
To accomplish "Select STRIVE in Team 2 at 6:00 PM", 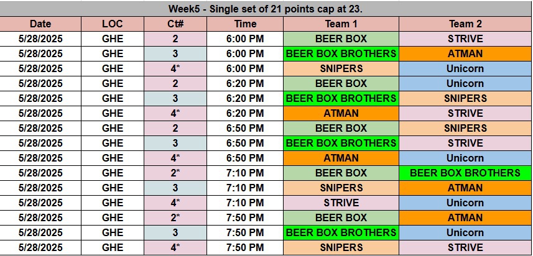I will 465,39.
